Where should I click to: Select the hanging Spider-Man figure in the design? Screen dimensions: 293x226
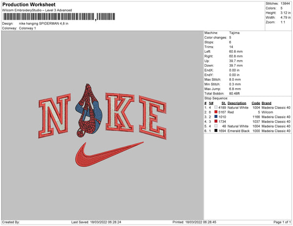pyautogui.click(x=89, y=111)
